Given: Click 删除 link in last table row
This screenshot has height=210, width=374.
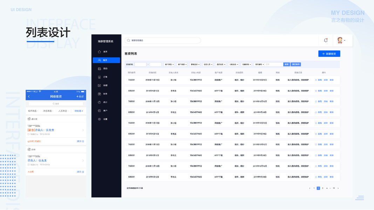Looking at the screenshot, I should 332,177.
